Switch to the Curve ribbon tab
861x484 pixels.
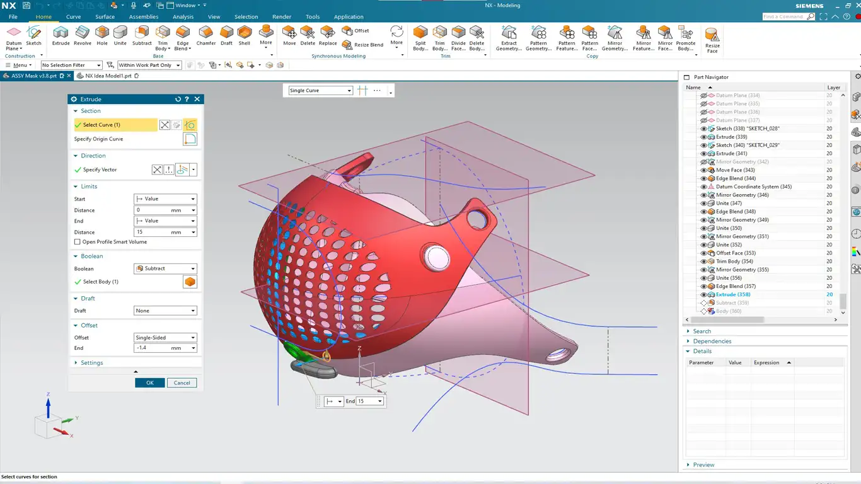point(73,17)
